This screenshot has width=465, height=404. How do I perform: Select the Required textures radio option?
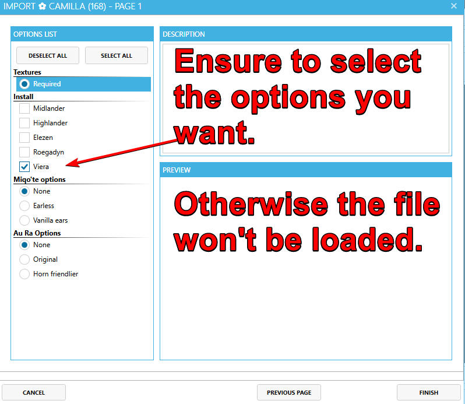(x=24, y=84)
